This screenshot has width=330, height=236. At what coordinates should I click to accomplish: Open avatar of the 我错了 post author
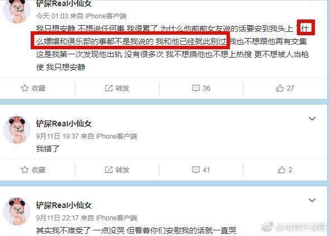[17, 130]
